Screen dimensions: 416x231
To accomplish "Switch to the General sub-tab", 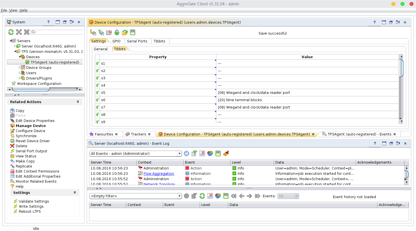I will click(101, 49).
